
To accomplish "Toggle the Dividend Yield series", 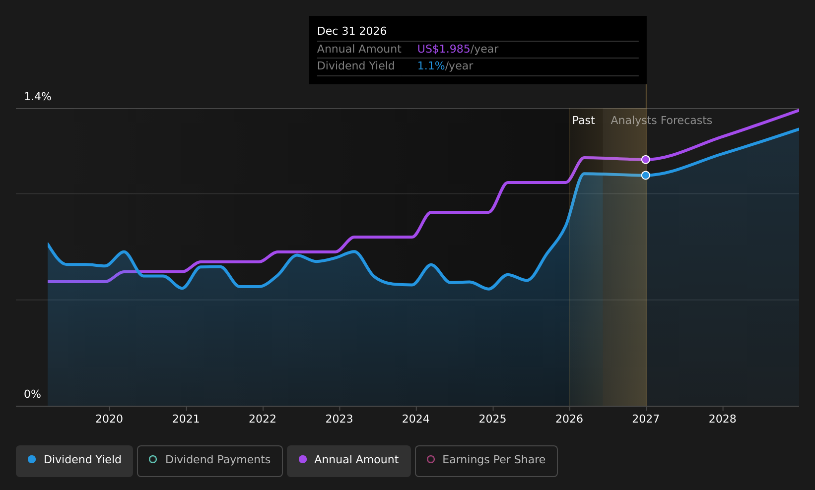I will point(74,461).
